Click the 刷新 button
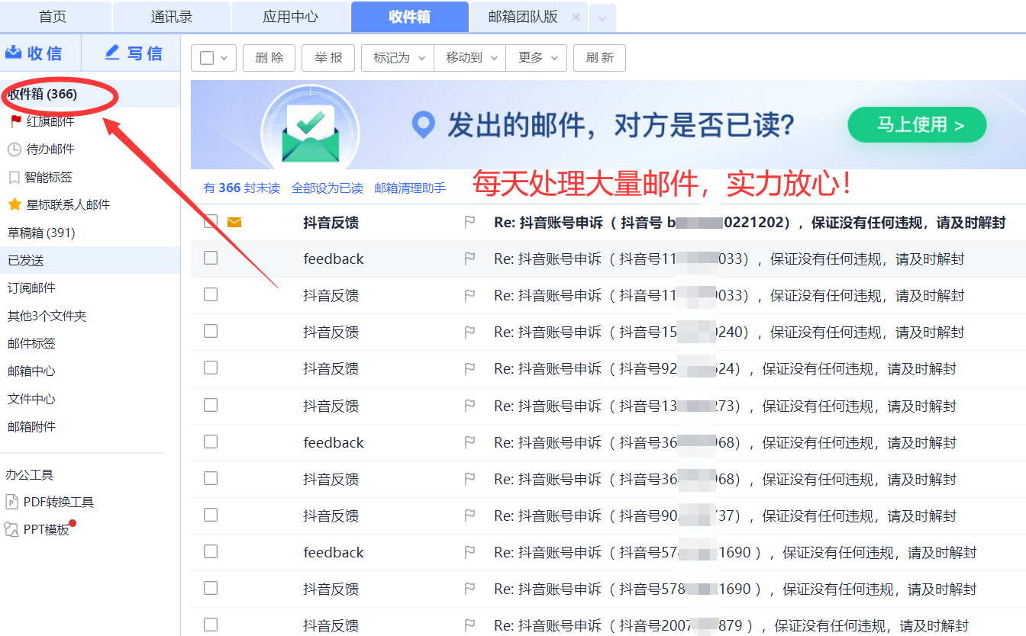Image resolution: width=1026 pixels, height=636 pixels. (x=599, y=58)
